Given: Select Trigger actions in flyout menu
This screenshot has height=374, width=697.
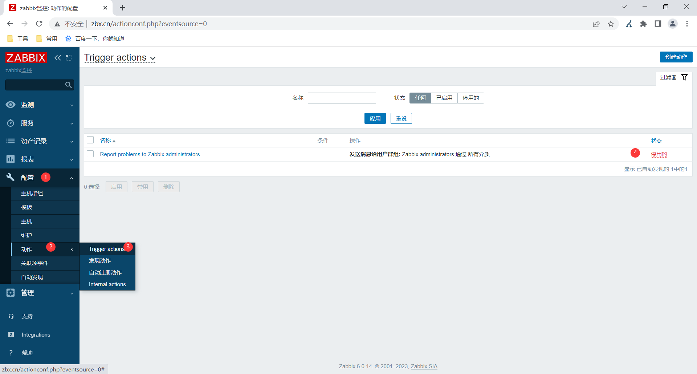Looking at the screenshot, I should pos(107,249).
